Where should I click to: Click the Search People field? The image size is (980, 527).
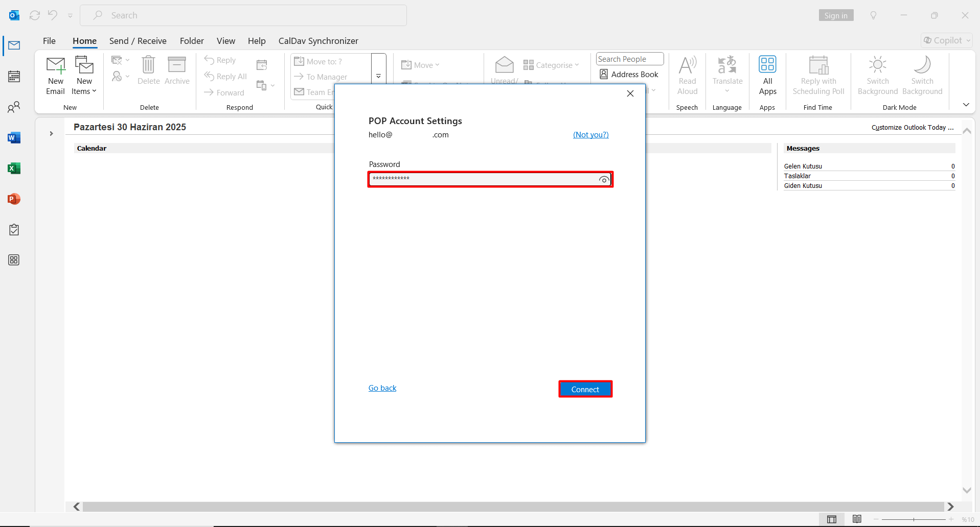630,59
